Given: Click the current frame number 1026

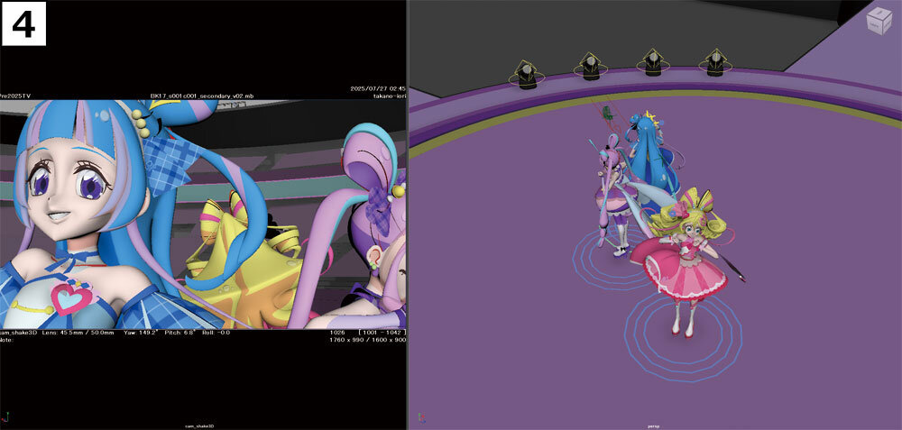Looking at the screenshot, I should pyautogui.click(x=339, y=333).
